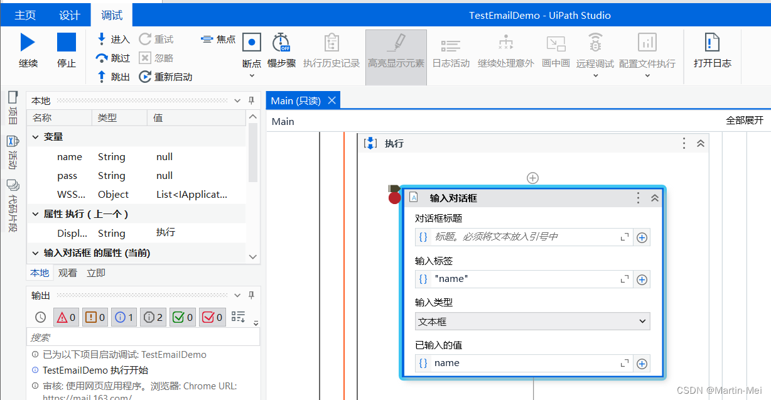Toggle 画中画 picture in picture
The width and height of the screenshot is (771, 400).
click(x=556, y=51)
